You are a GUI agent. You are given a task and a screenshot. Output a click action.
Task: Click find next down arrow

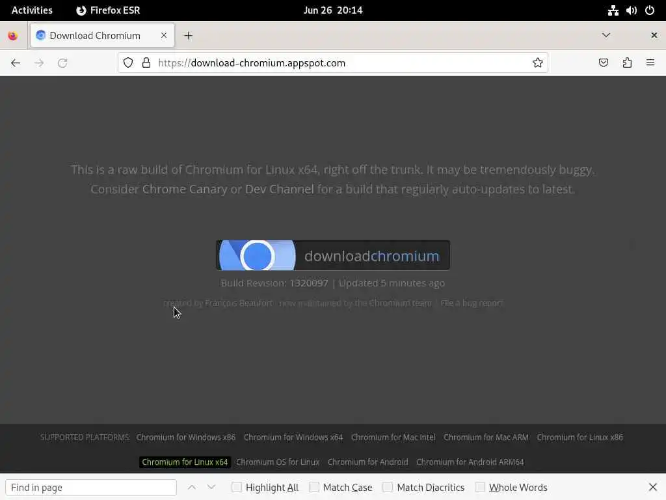pyautogui.click(x=211, y=487)
